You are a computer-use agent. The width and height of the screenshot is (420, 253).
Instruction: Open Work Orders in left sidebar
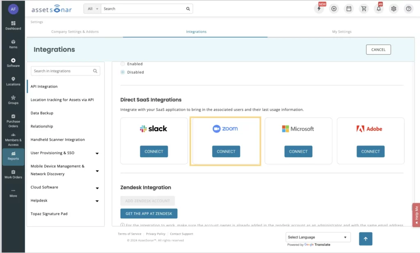point(13,174)
